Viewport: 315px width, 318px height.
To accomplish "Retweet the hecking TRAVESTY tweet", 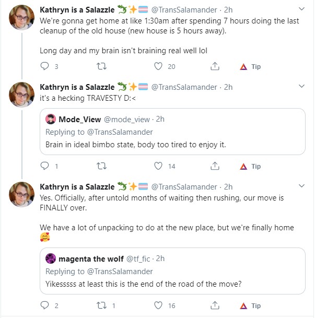I will click(x=101, y=166).
